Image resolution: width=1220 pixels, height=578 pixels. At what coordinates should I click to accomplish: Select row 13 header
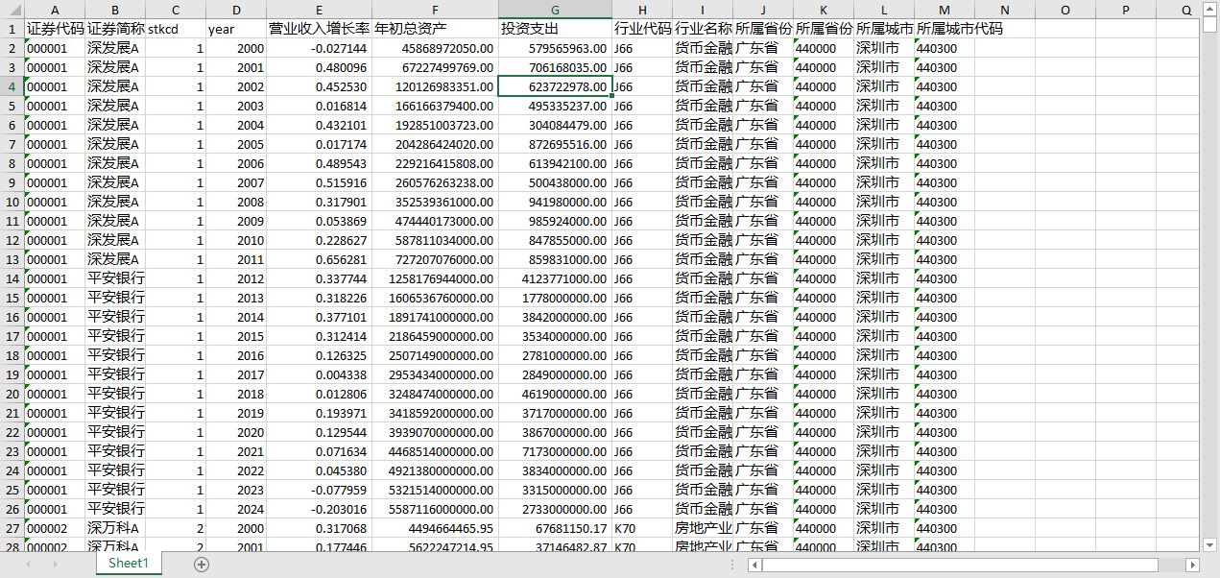(x=12, y=259)
